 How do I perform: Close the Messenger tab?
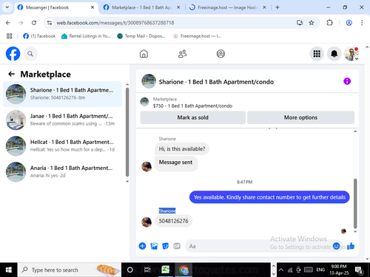pos(92,7)
